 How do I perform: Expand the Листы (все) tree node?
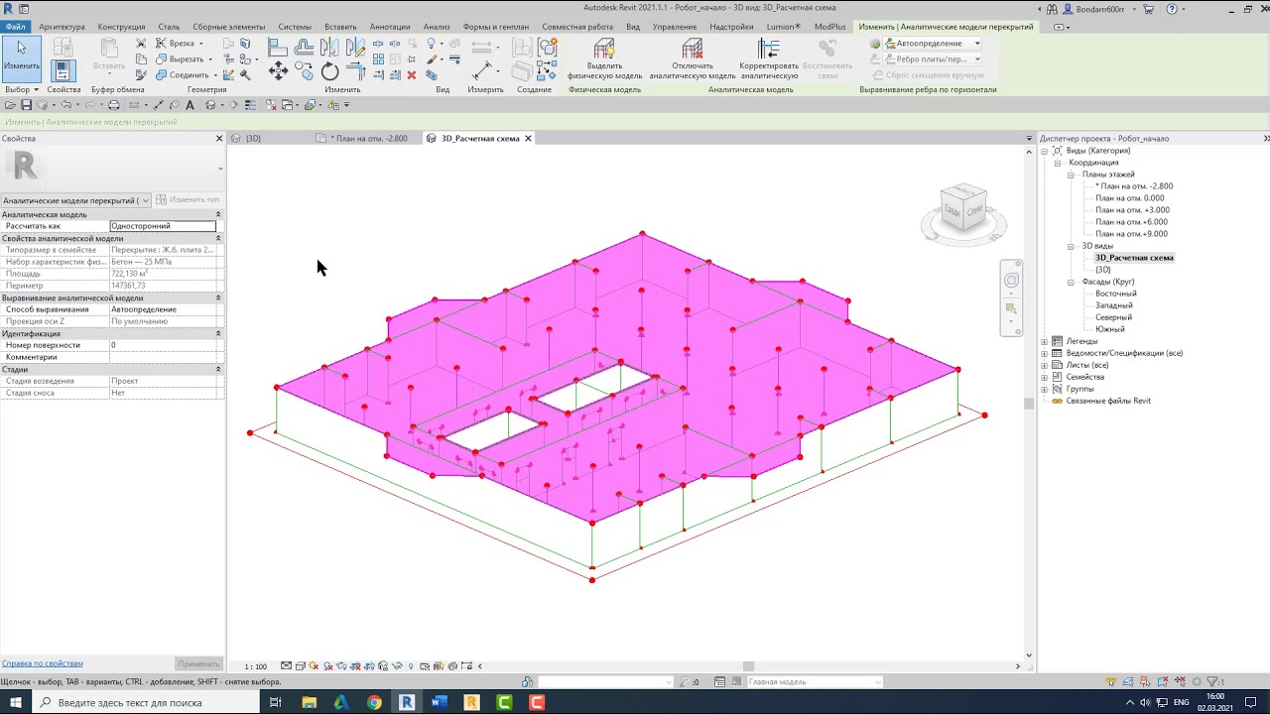click(x=1044, y=365)
